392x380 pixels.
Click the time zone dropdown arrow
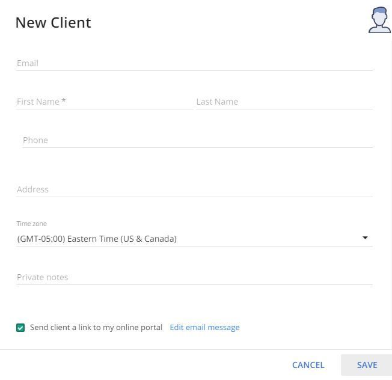point(365,237)
